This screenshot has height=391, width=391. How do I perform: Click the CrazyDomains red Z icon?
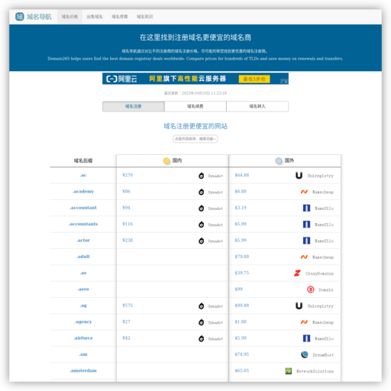(x=297, y=273)
